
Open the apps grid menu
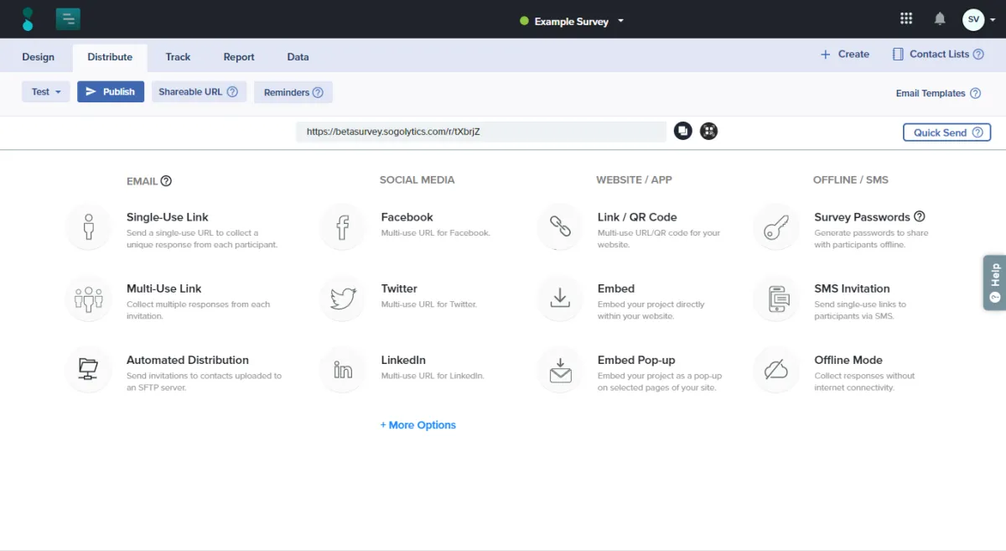(x=906, y=19)
